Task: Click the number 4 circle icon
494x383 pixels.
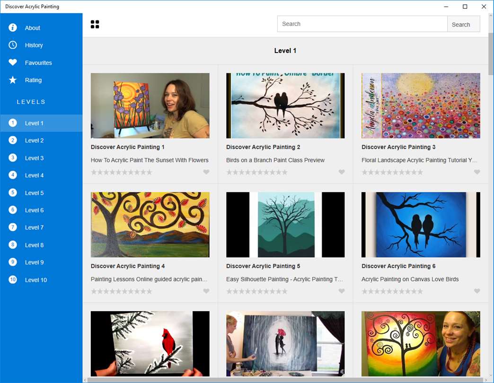Action: pos(13,175)
